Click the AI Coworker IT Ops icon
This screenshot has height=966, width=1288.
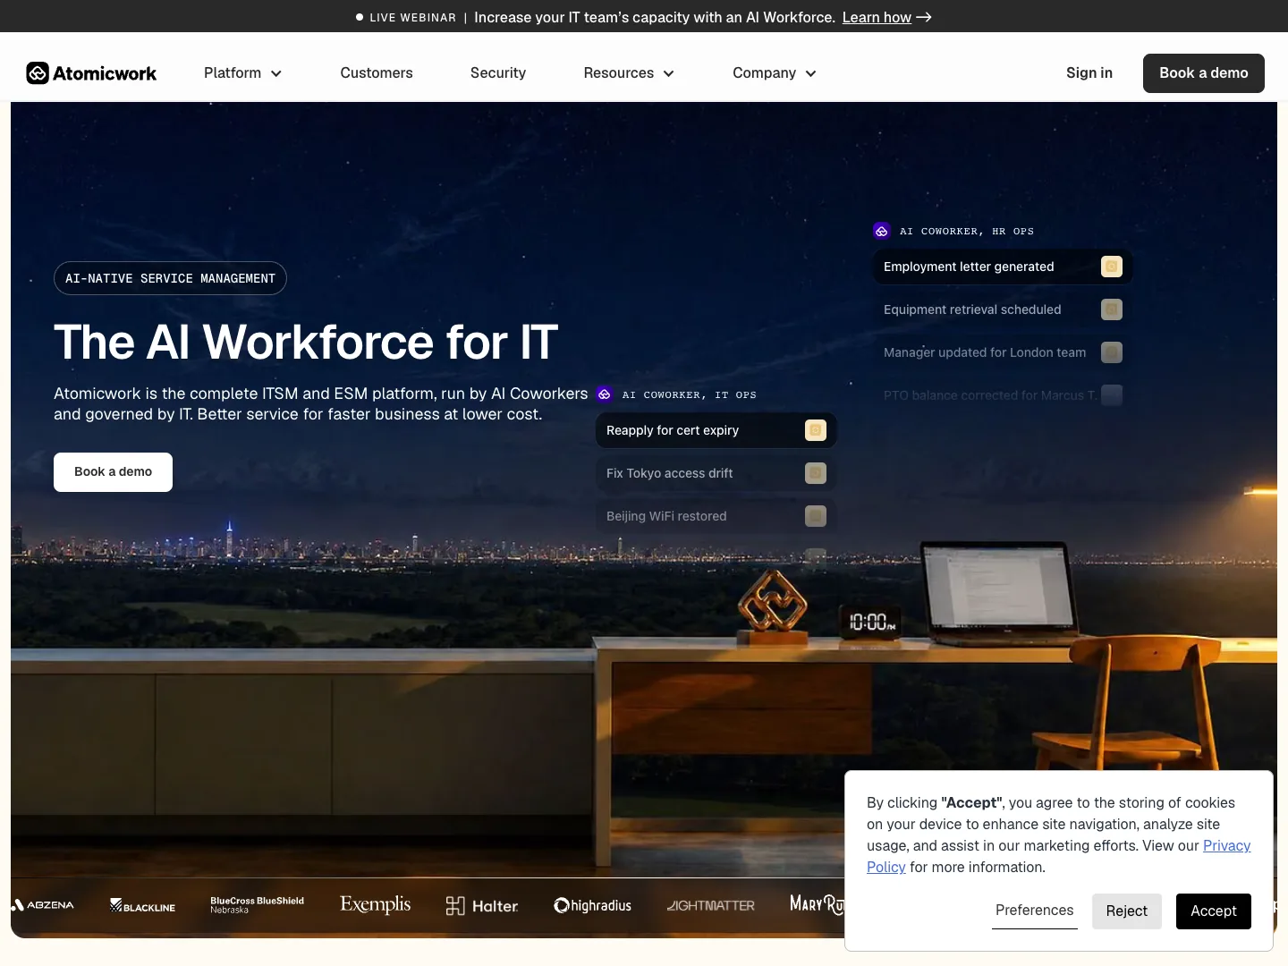pos(605,394)
